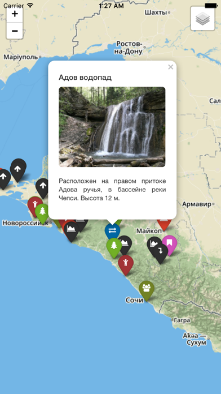This screenshot has height=394, width=221.
Task: Tap the Ростов-на-Дону city label
Action: [x=130, y=48]
